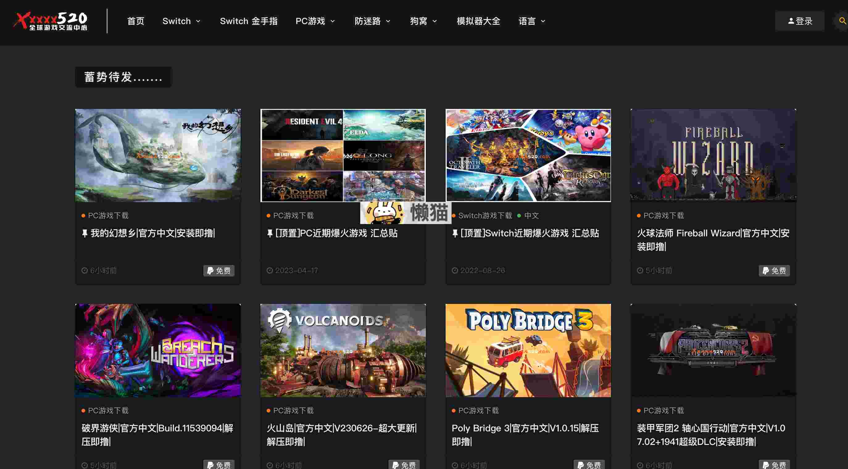
Task: Click PC游戏下载 tag on Fireball Wizard card
Action: [x=664, y=216]
